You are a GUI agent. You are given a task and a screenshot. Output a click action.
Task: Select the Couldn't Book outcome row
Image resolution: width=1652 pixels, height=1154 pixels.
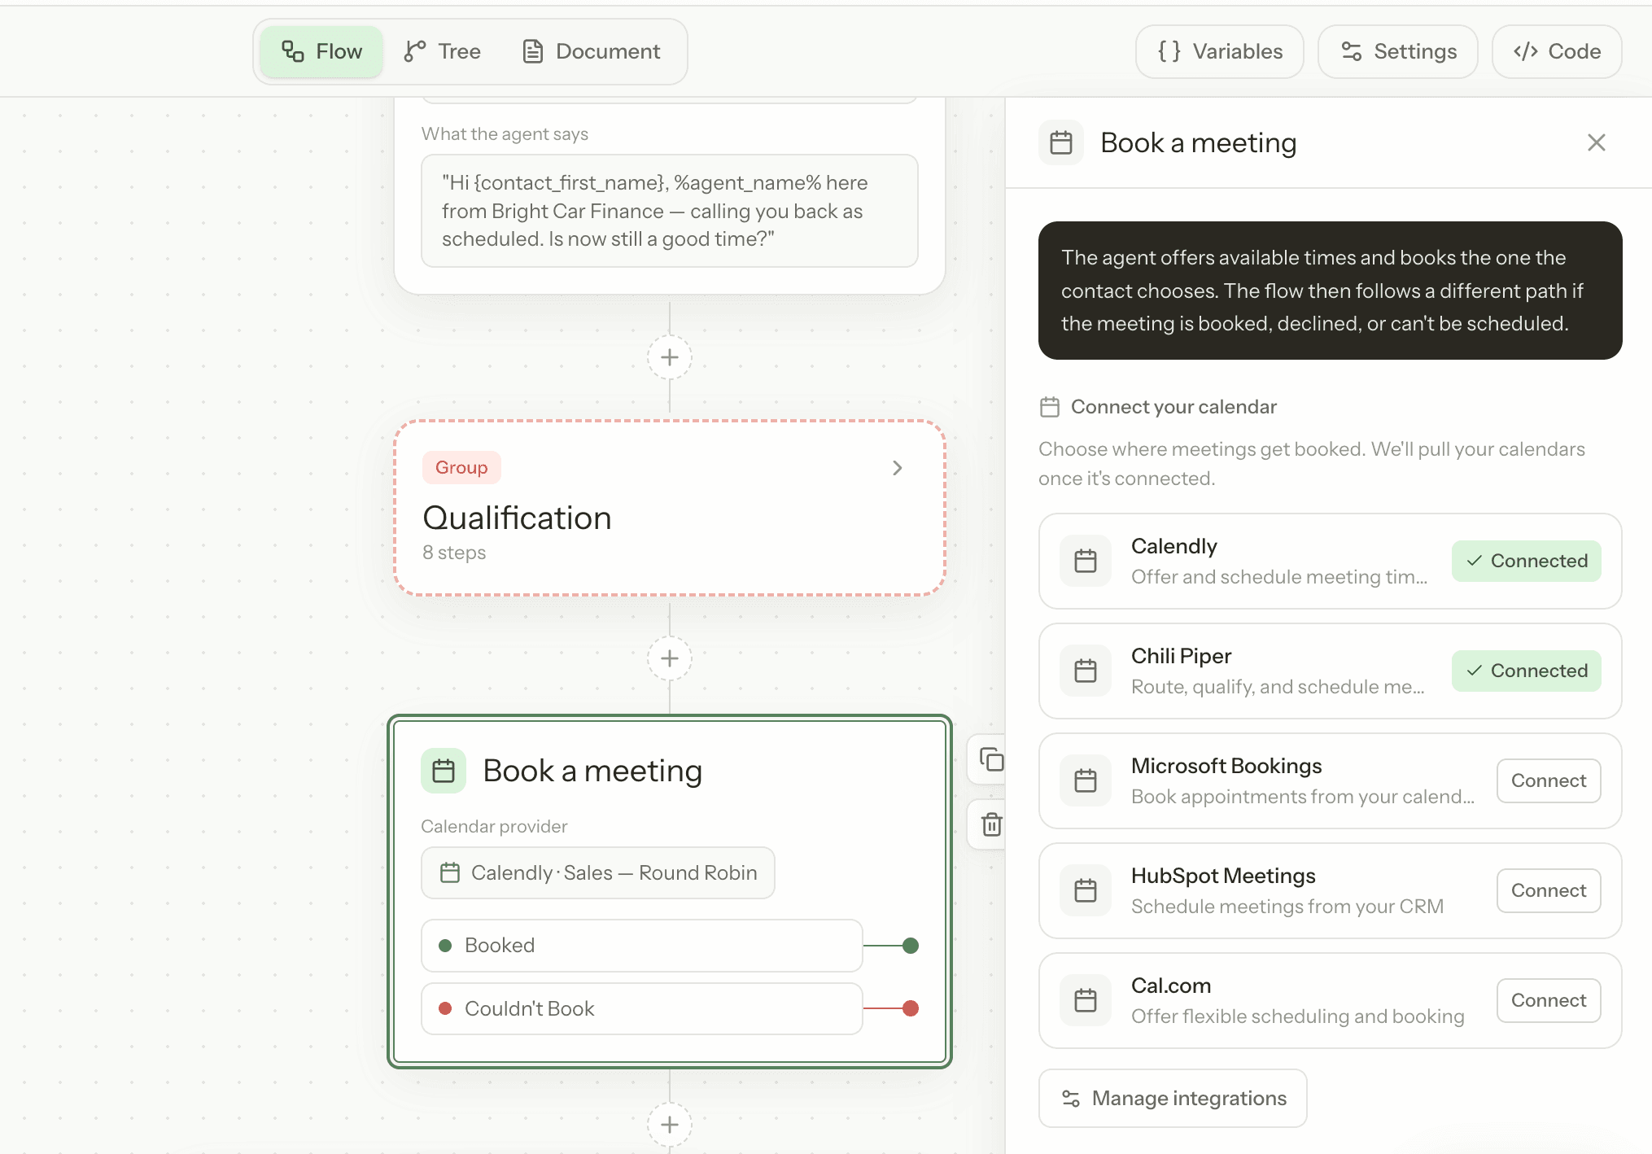(x=642, y=1009)
